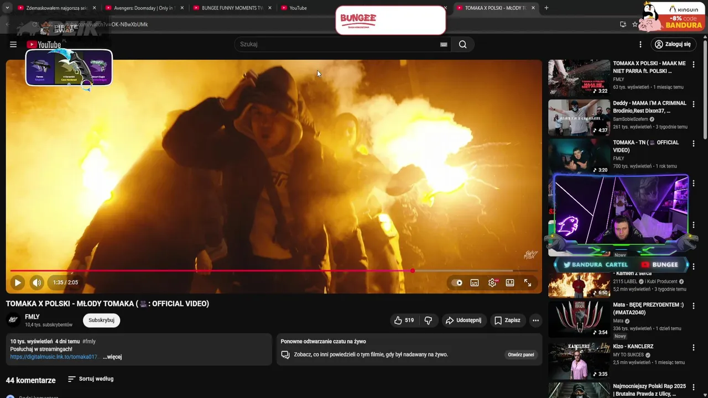Click the 2115 LABEL channel name
The width and height of the screenshot is (708, 398).
[625, 281]
